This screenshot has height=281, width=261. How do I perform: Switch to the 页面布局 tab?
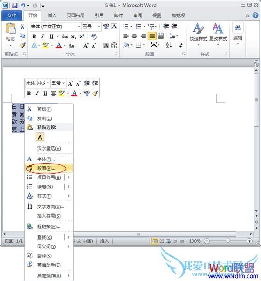pyautogui.click(x=76, y=15)
